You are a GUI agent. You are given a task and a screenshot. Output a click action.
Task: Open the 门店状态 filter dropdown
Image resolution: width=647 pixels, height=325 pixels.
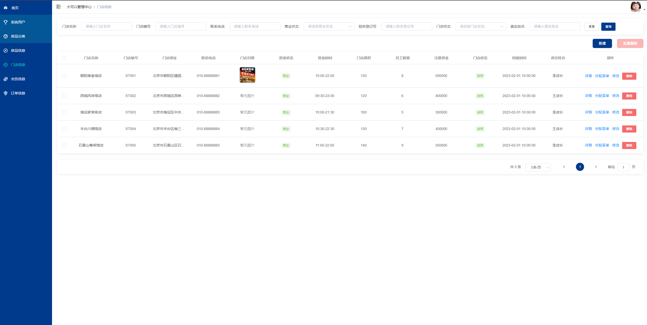point(481,26)
